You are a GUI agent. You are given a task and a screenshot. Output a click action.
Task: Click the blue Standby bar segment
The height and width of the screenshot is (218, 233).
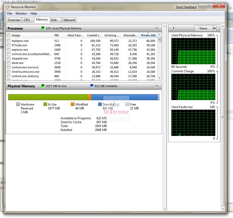pos(124,97)
